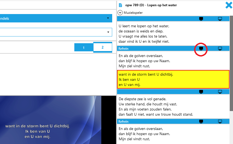The height and width of the screenshot is (144, 233).
Task: Open the white empty dropdown below the blue one
Action: click(56, 32)
